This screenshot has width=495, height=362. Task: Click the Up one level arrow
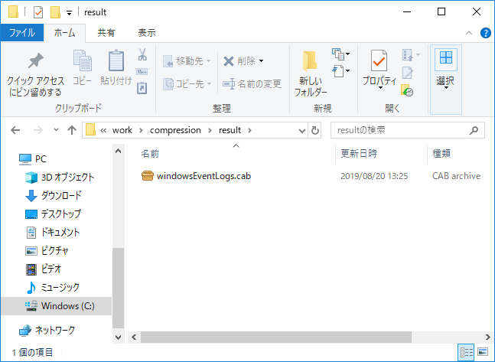(72, 130)
